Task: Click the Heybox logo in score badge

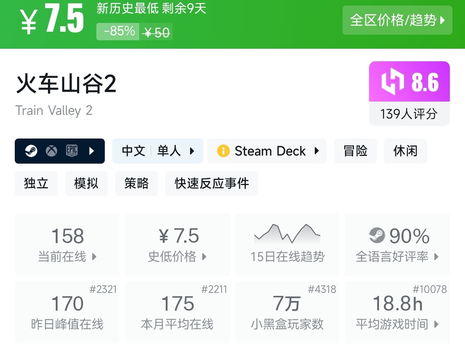Action: [392, 82]
